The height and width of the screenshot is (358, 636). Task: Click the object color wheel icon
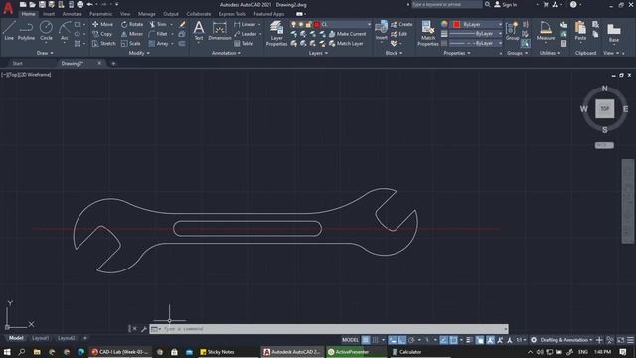(444, 24)
